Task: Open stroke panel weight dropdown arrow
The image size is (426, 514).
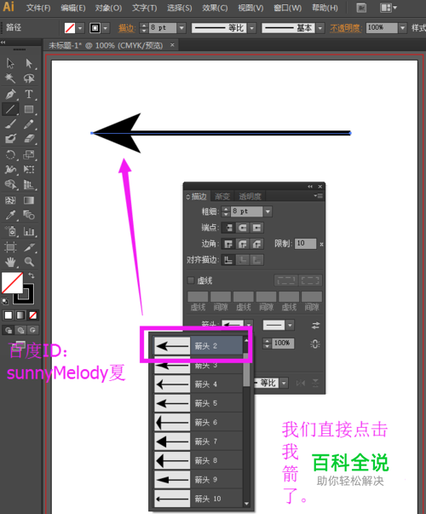Action: pos(268,211)
